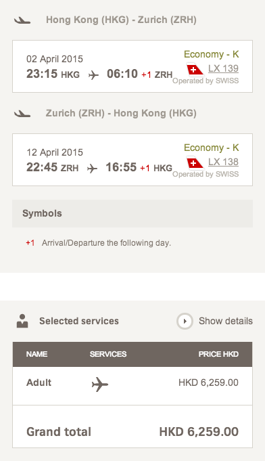Open the LX 138 flight number link

[223, 162]
